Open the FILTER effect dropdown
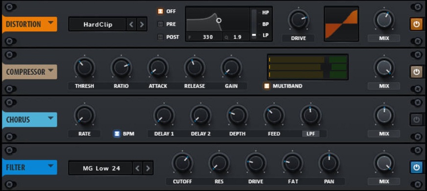Image resolution: width=427 pixels, height=191 pixels. pyautogui.click(x=51, y=166)
